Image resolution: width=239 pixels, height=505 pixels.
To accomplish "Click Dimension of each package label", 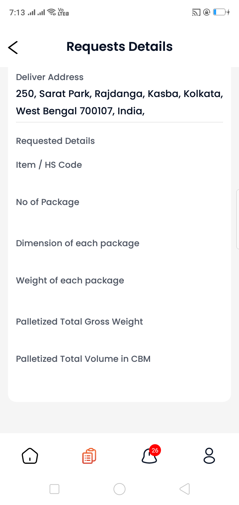I will (x=78, y=243).
